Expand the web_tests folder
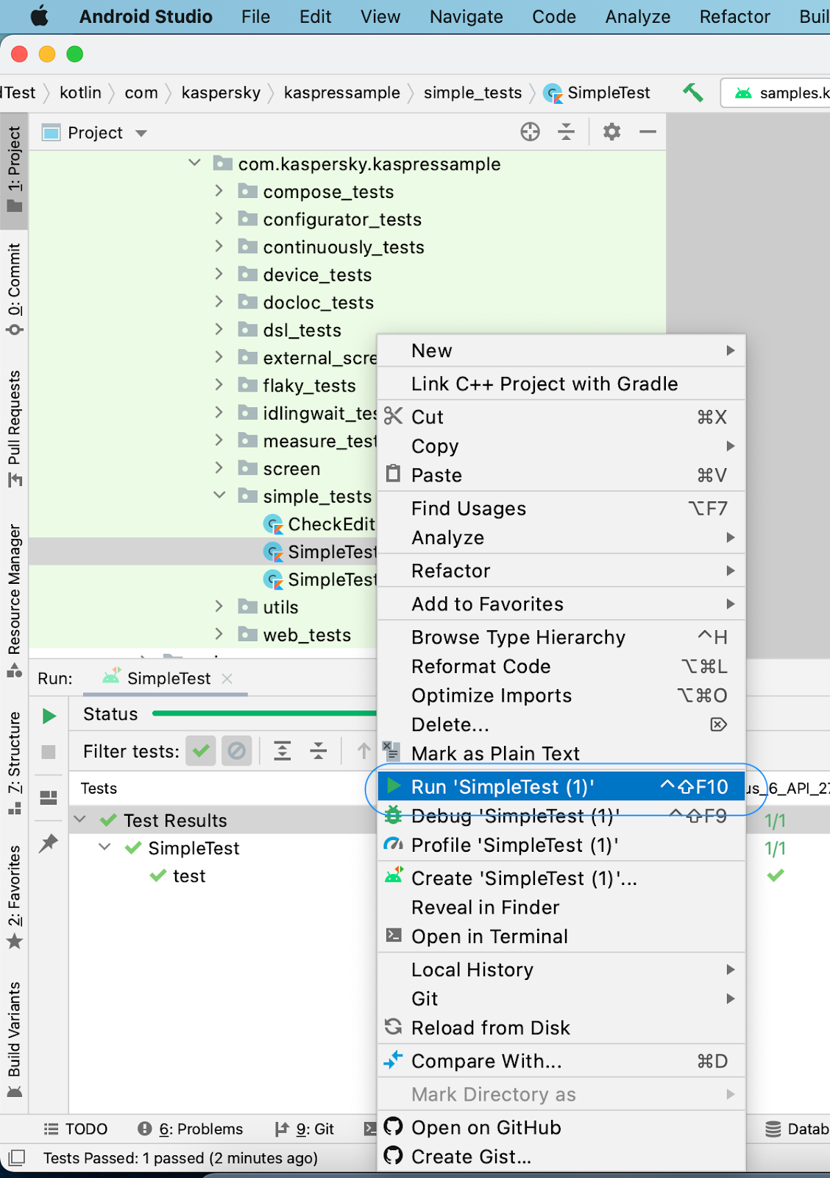This screenshot has width=830, height=1178. click(219, 635)
